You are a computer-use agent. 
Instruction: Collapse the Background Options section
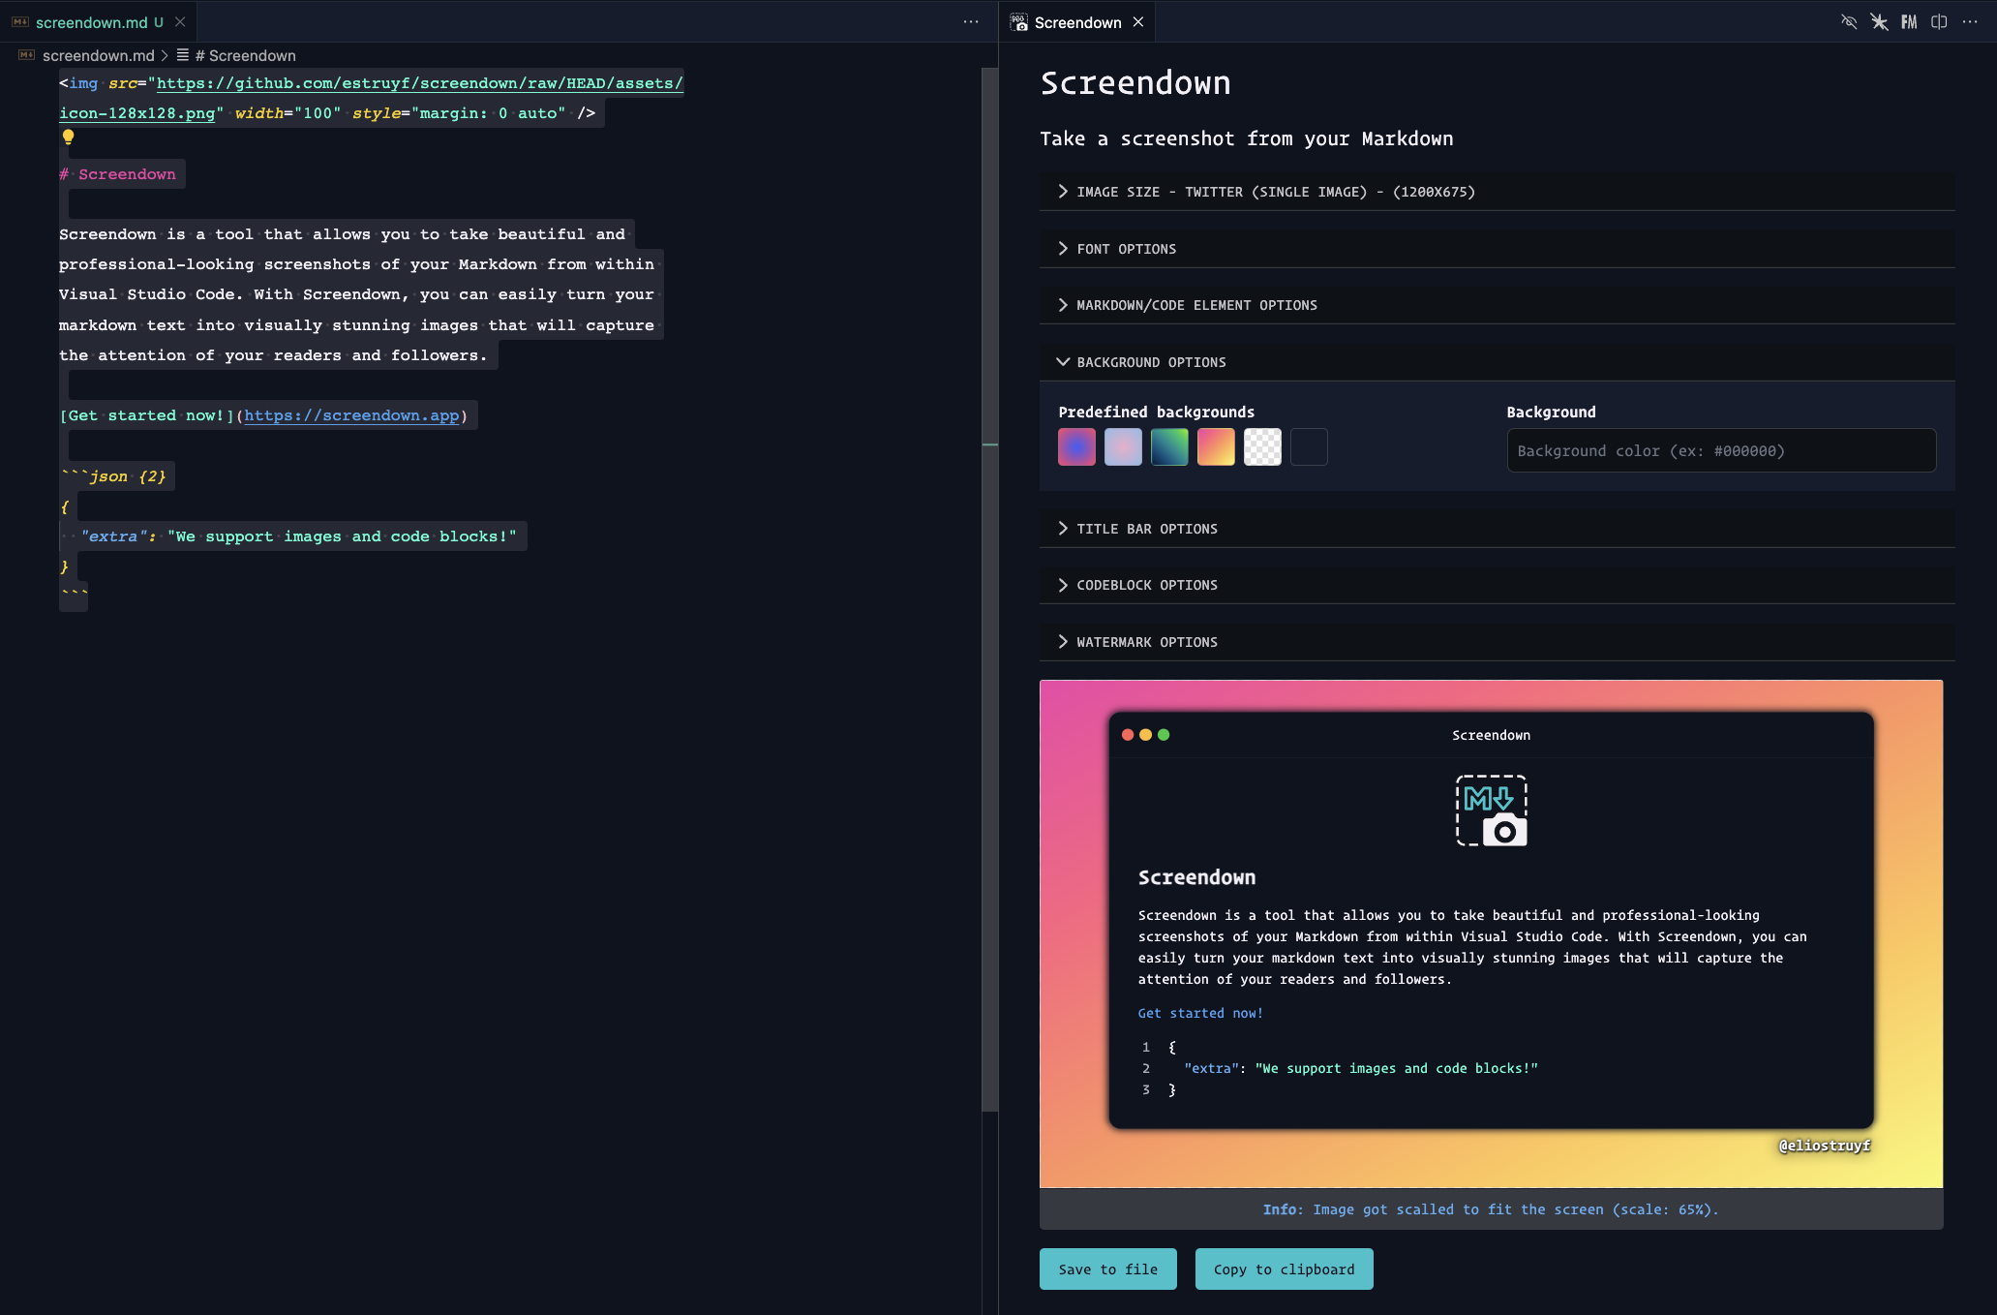(x=1151, y=362)
